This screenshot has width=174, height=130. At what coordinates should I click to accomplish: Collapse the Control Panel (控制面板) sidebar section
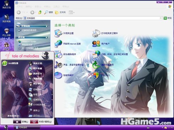(x=47, y=26)
